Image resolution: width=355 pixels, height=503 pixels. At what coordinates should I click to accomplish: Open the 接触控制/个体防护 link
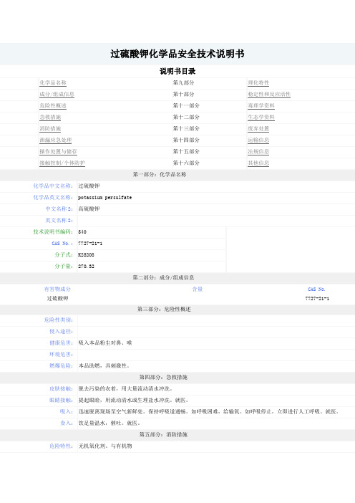coord(62,163)
